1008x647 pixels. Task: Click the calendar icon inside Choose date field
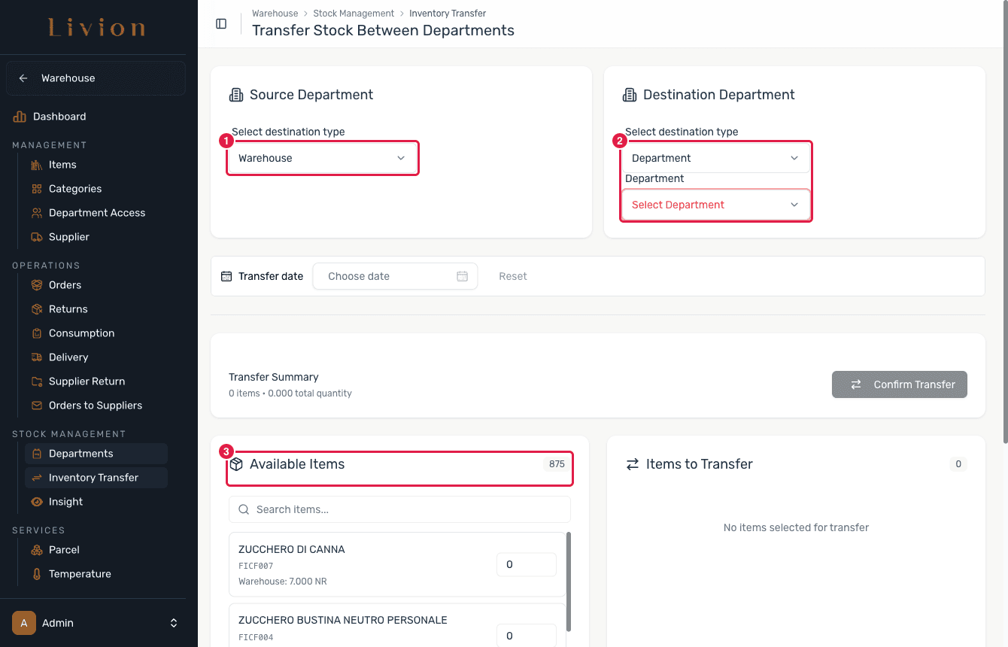click(x=463, y=276)
